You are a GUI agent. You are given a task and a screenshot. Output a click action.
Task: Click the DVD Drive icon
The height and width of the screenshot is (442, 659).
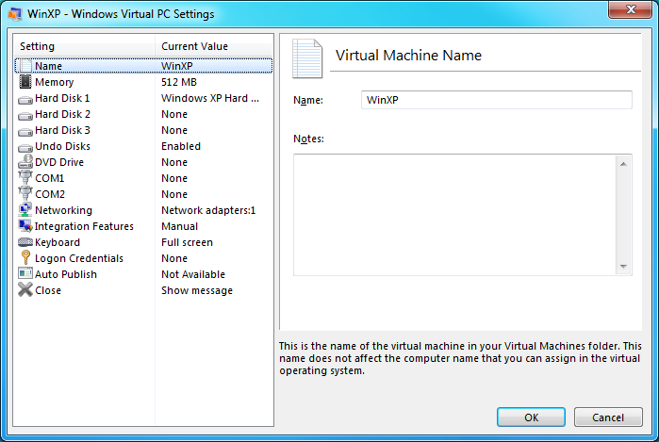[25, 162]
